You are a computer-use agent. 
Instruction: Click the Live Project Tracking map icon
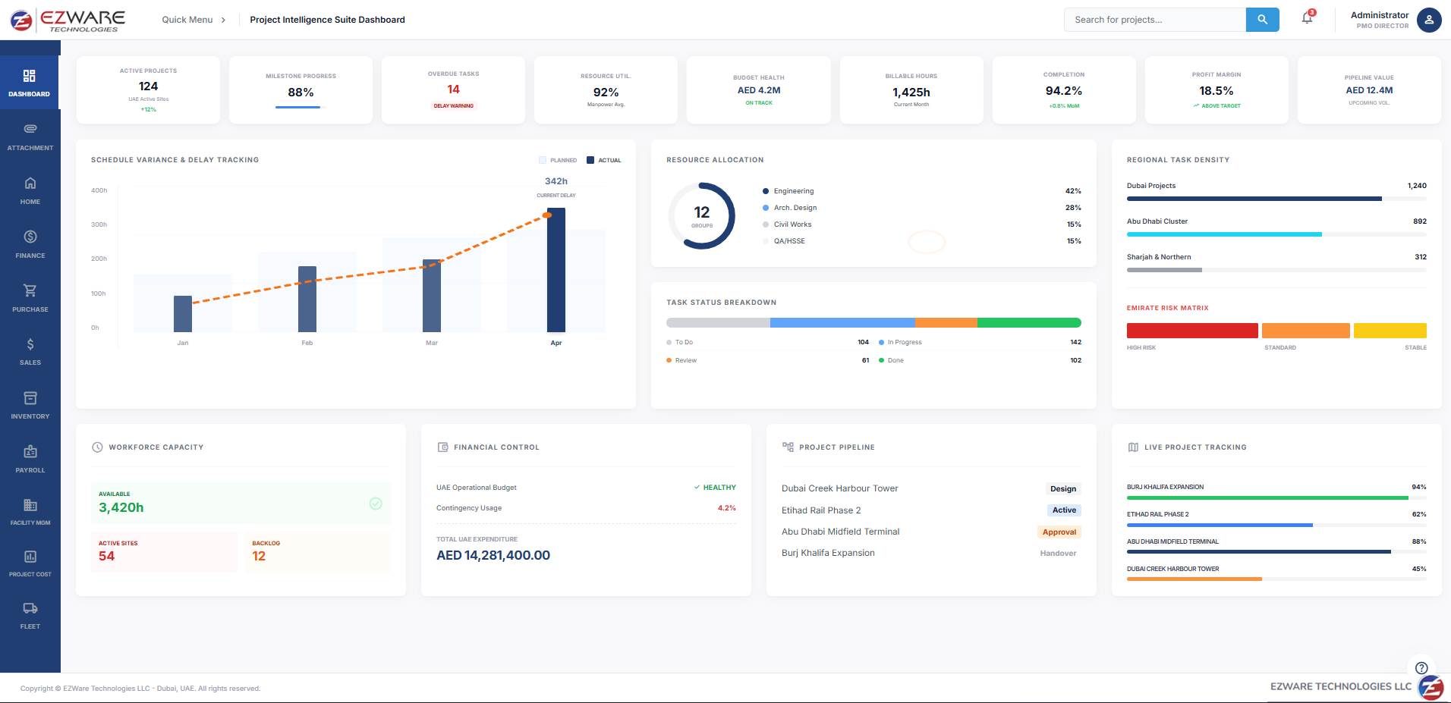pyautogui.click(x=1133, y=447)
